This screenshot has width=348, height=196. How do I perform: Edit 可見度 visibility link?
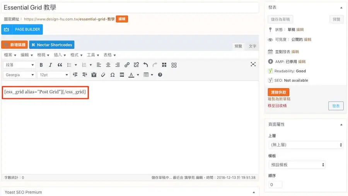(308, 39)
